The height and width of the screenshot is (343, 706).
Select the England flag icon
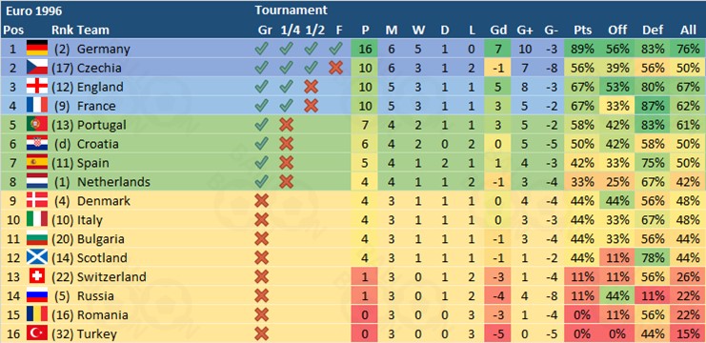(x=37, y=87)
